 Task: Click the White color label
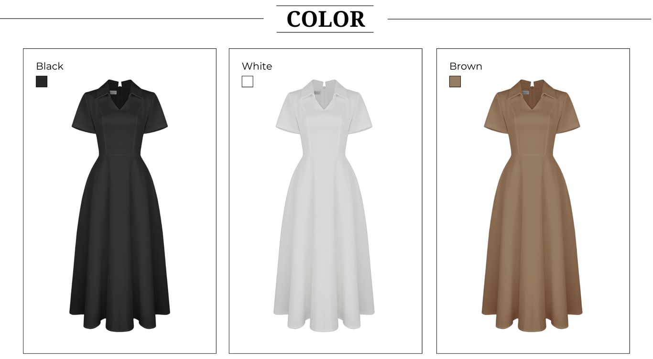point(257,66)
